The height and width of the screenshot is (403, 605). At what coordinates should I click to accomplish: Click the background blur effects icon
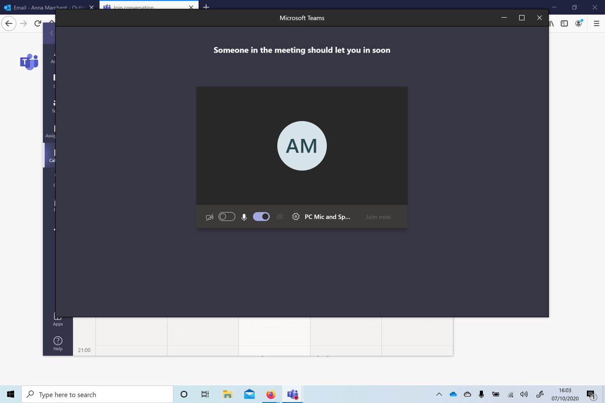[x=280, y=217]
